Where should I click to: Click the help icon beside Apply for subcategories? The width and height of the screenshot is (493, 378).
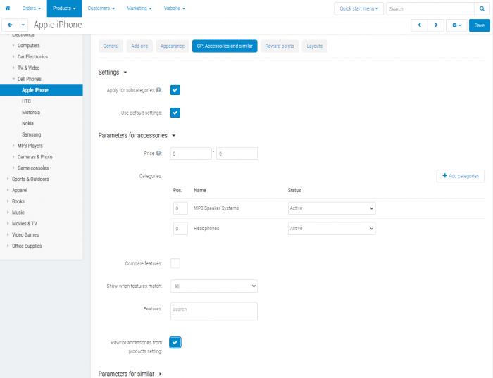158,90
